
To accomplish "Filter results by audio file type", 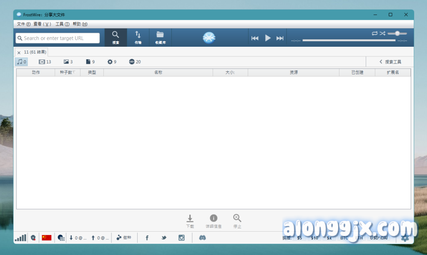I will (x=22, y=62).
